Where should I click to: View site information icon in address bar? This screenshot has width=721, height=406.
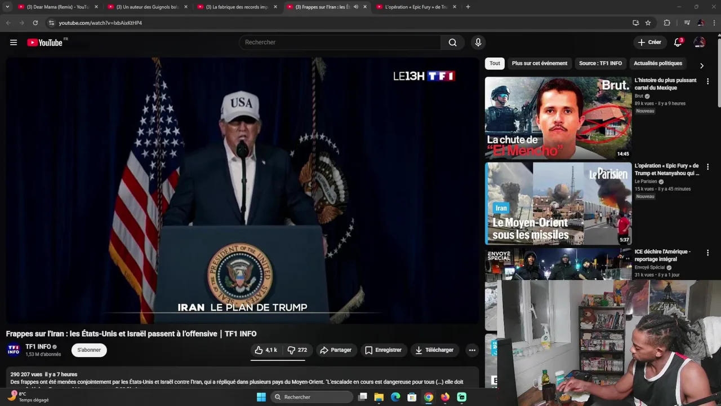tap(51, 23)
